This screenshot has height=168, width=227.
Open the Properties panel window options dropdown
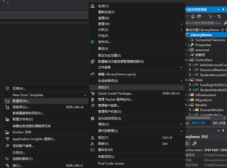tap(219, 131)
